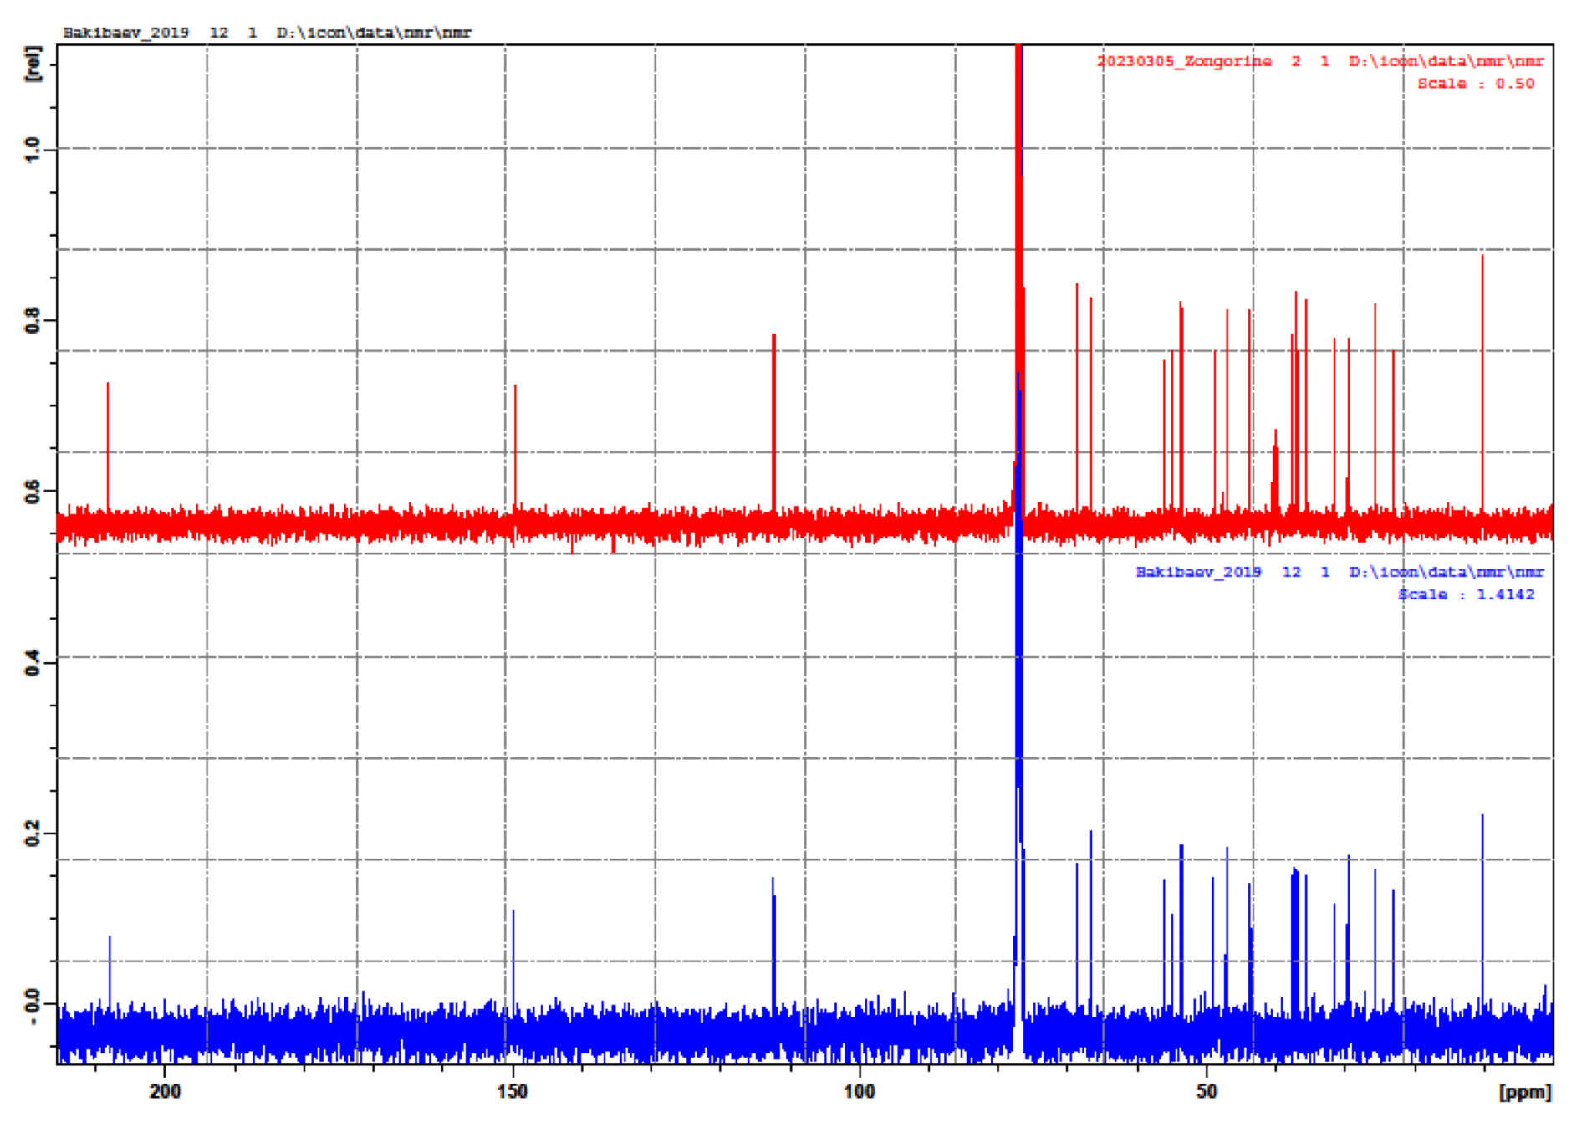Click the [ppm] axis unit label

[1524, 1092]
